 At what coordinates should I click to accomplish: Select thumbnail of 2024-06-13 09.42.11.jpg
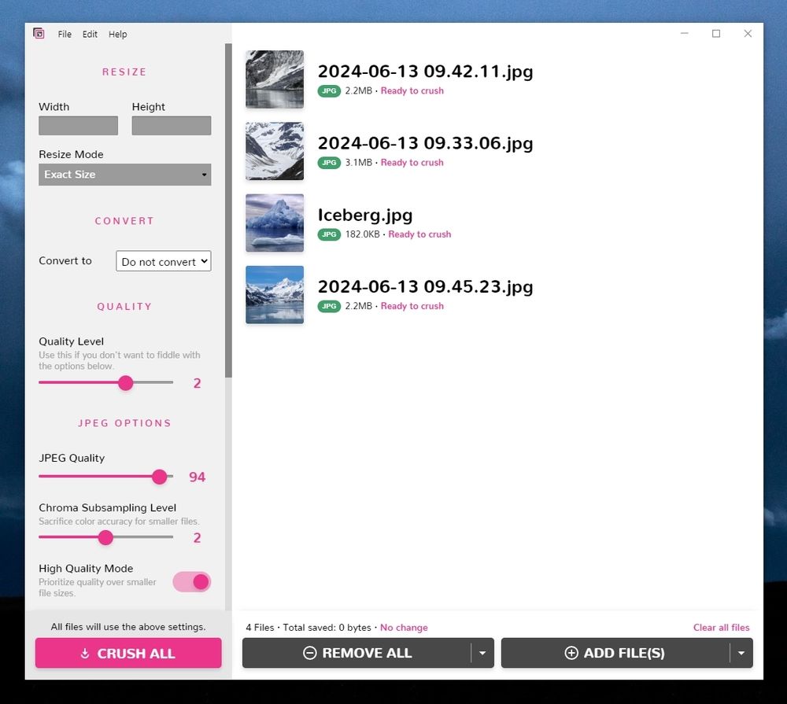tap(275, 79)
